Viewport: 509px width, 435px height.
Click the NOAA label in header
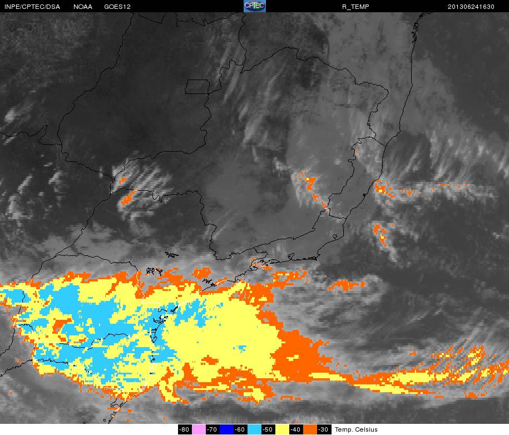83,7
